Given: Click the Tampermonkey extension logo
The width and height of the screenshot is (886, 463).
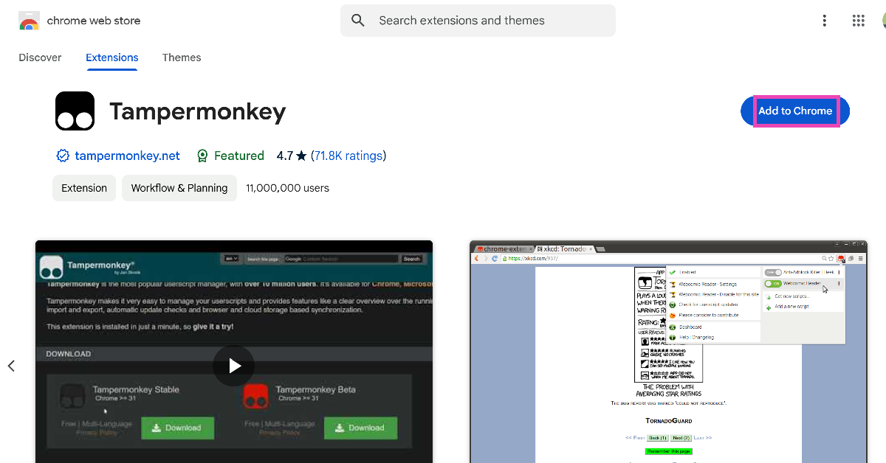Looking at the screenshot, I should (x=75, y=111).
